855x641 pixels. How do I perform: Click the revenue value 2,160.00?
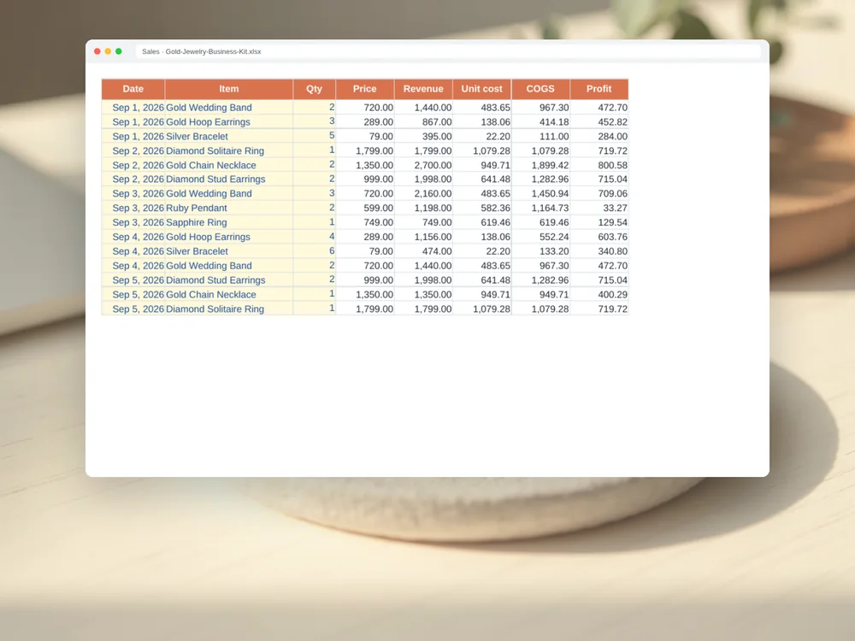433,193
